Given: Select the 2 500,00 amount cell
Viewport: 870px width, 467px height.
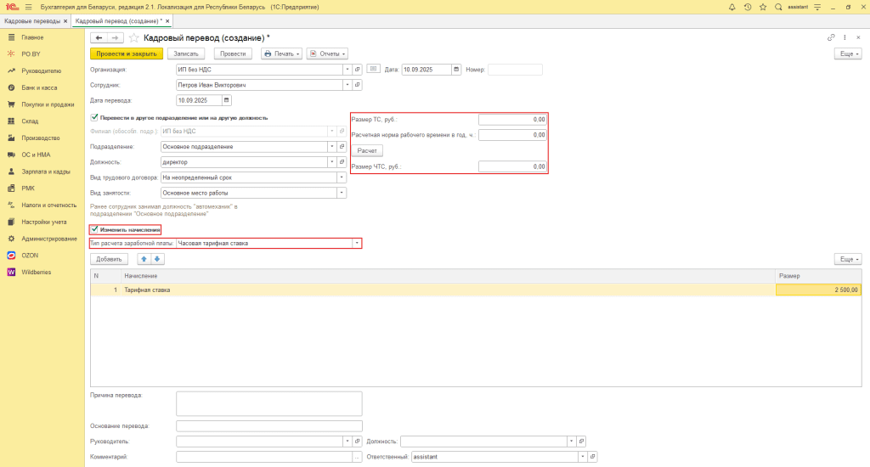Looking at the screenshot, I should coord(818,290).
